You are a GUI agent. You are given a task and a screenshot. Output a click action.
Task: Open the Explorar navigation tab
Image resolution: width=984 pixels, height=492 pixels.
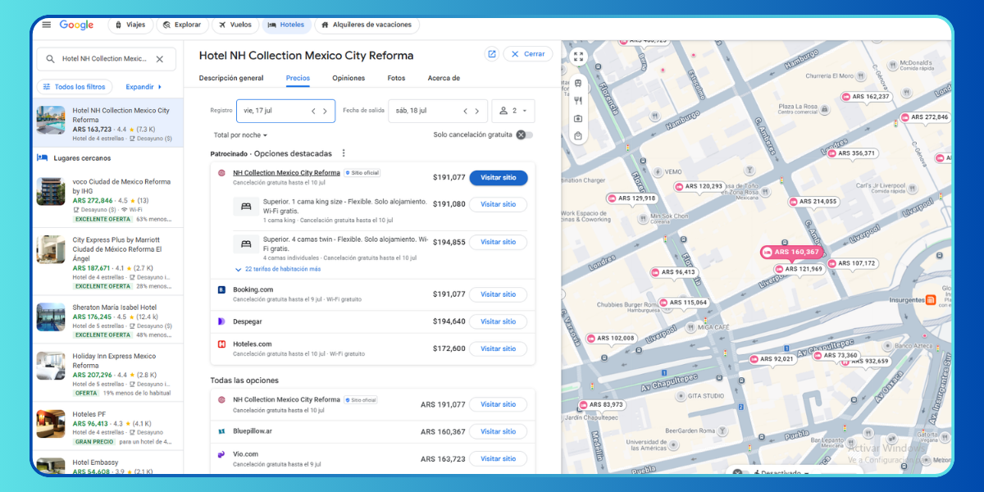[180, 25]
